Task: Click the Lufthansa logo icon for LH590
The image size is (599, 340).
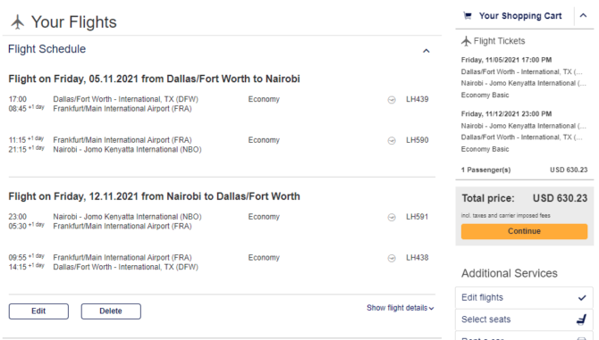Action: 392,141
